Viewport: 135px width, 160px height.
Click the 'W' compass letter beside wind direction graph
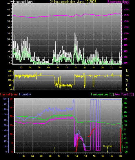click(x=127, y=76)
